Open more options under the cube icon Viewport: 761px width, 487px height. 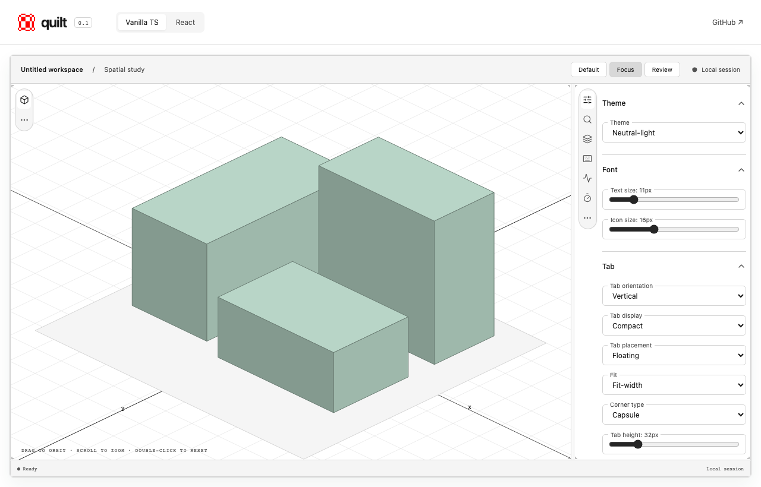click(x=24, y=119)
